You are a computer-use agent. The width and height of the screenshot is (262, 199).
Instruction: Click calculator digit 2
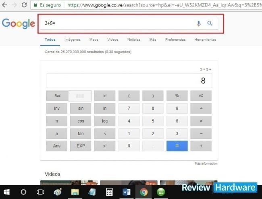tap(153, 134)
